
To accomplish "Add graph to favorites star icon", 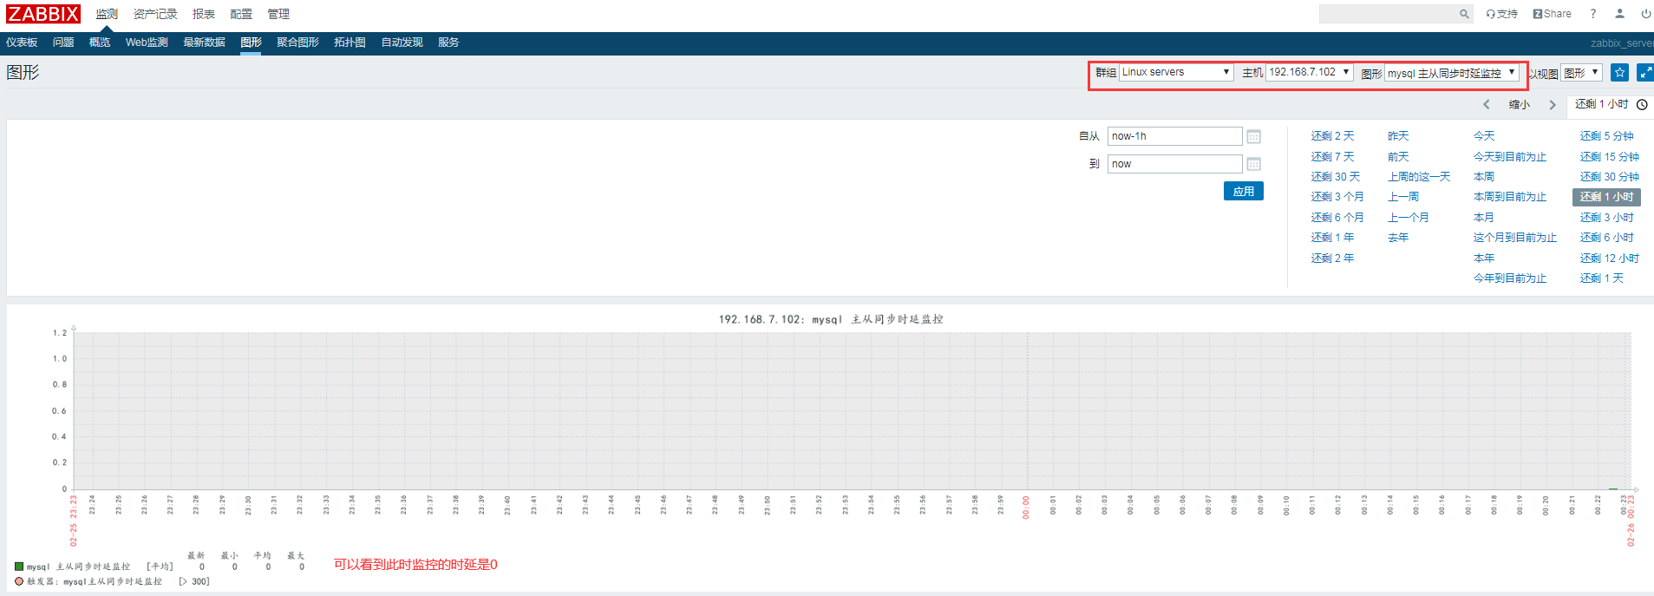I will pos(1619,73).
